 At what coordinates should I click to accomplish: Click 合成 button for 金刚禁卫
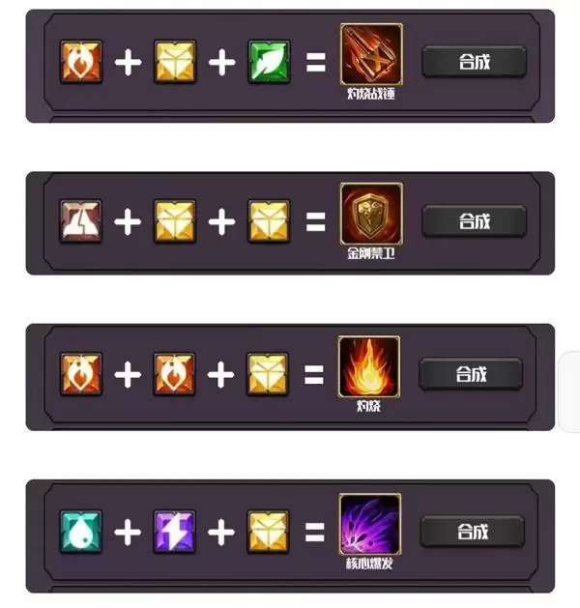[475, 221]
